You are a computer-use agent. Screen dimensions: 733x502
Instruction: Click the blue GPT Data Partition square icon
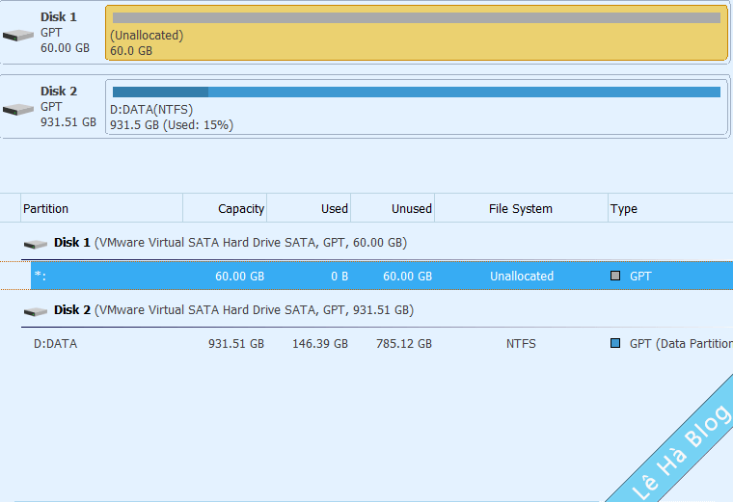click(x=615, y=344)
